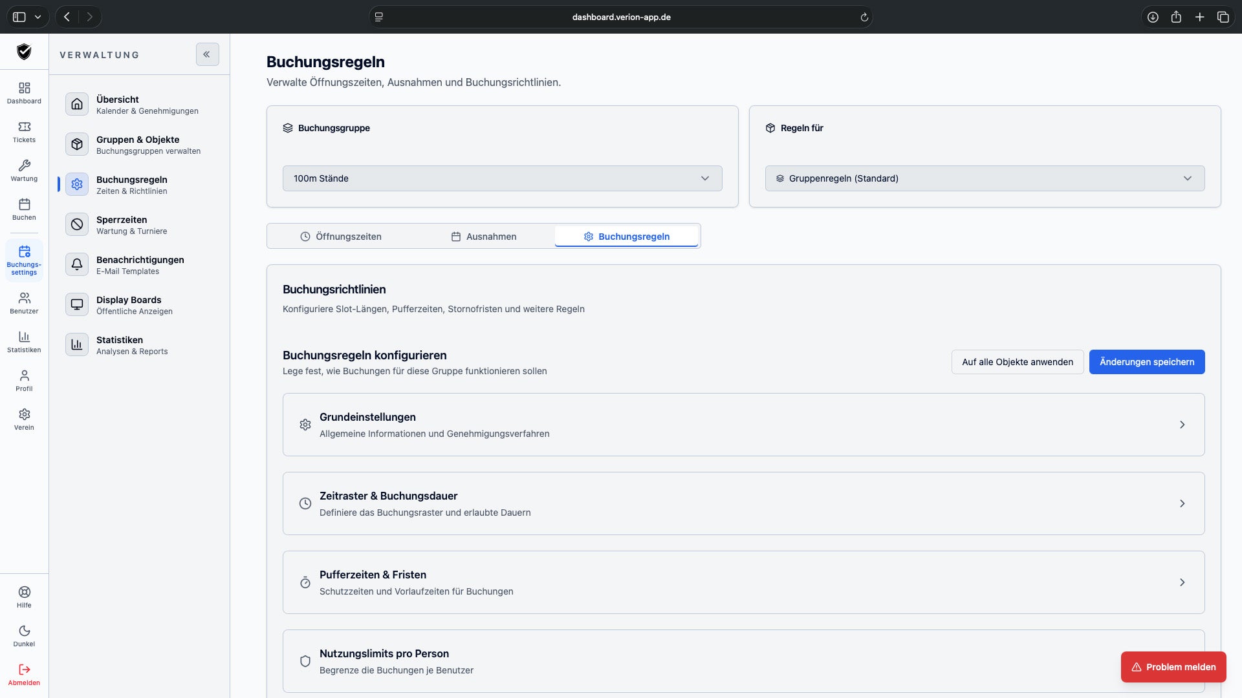This screenshot has width=1242, height=698.
Task: Go back in browser history
Action: (67, 17)
